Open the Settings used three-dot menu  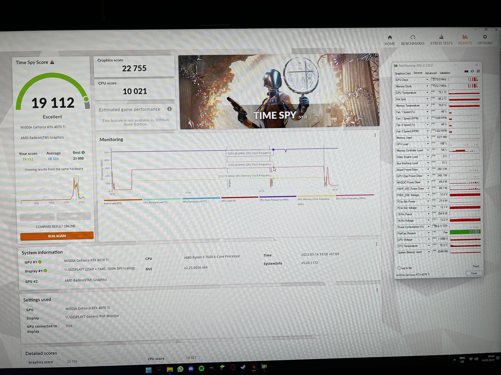(377, 290)
